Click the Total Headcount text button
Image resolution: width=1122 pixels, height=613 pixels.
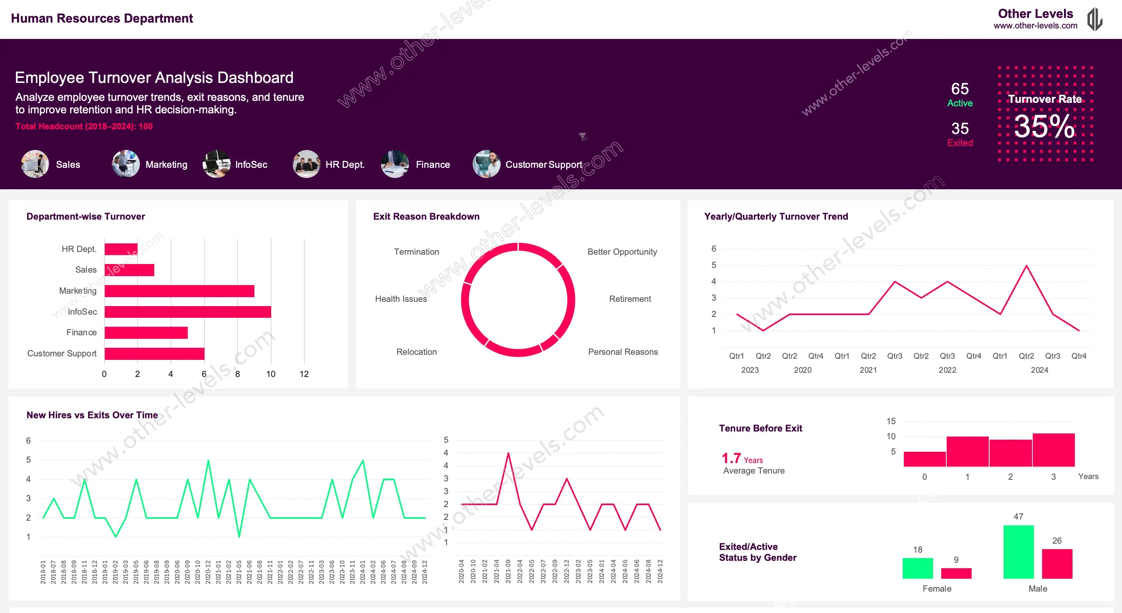click(x=84, y=126)
